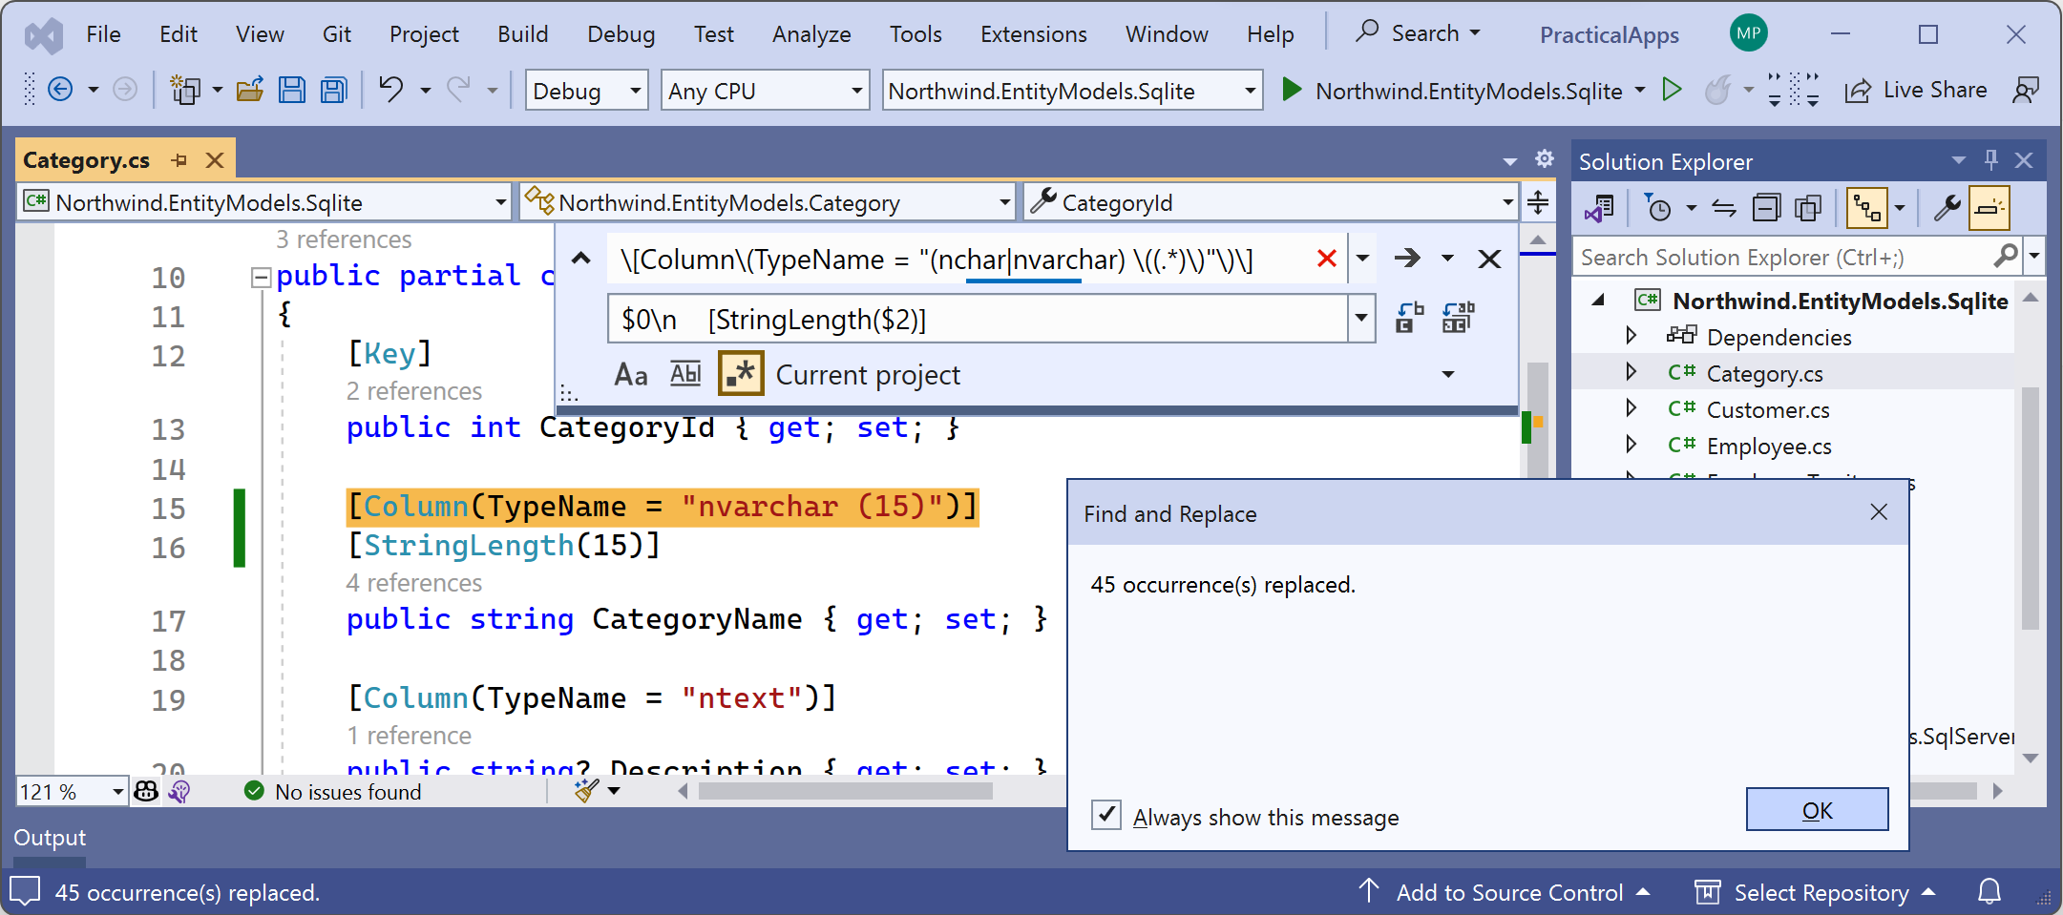Toggle Solution Explorer auto-hide pin
Screen dimensions: 2063x915
point(1991,159)
